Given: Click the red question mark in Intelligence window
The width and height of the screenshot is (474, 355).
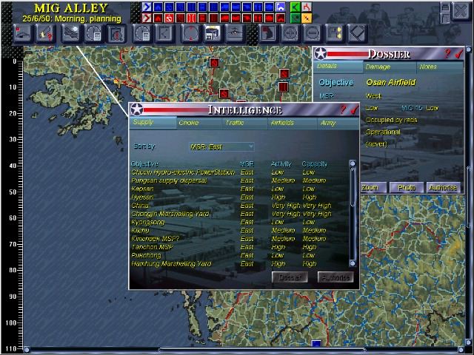Looking at the screenshot, I should coord(343,109).
